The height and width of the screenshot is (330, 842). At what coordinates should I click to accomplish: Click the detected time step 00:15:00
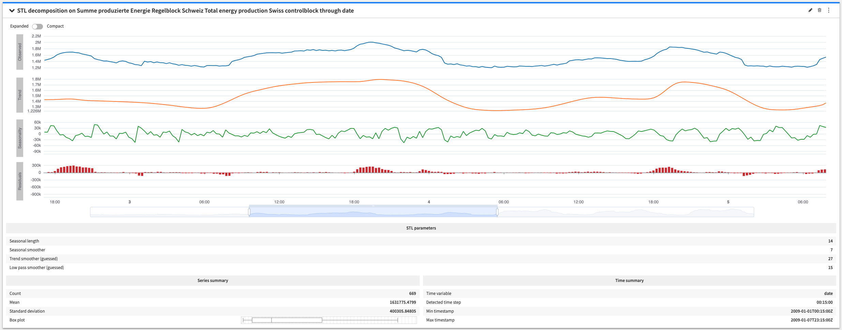[825, 302]
